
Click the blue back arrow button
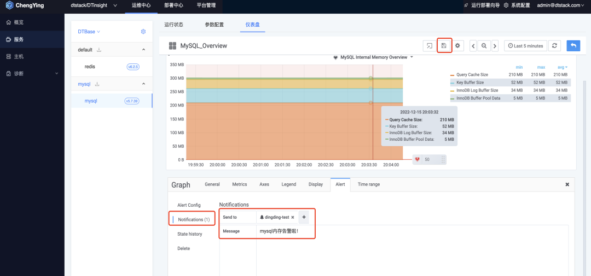(573, 45)
